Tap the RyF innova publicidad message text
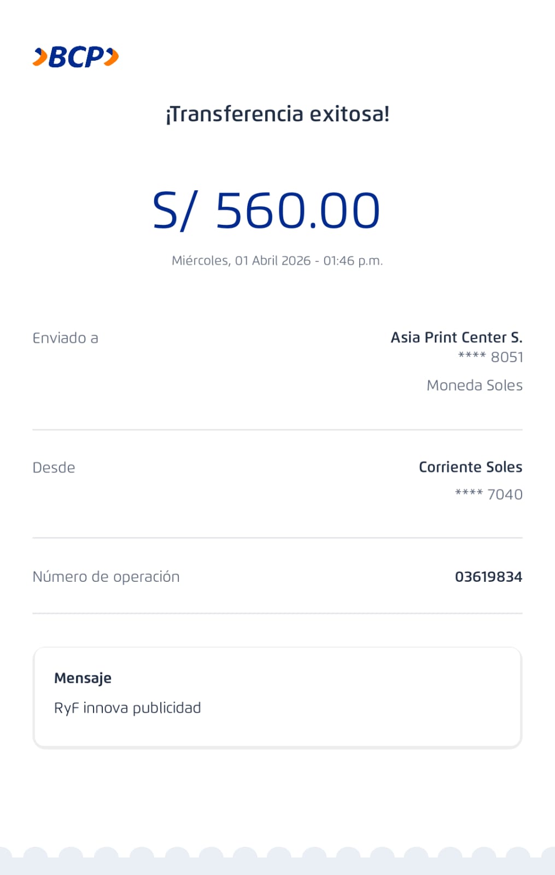This screenshot has height=875, width=555. [x=127, y=708]
